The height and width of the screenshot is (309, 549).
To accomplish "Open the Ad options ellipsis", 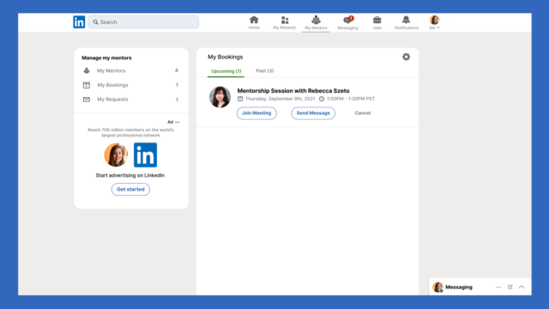I will tap(178, 122).
